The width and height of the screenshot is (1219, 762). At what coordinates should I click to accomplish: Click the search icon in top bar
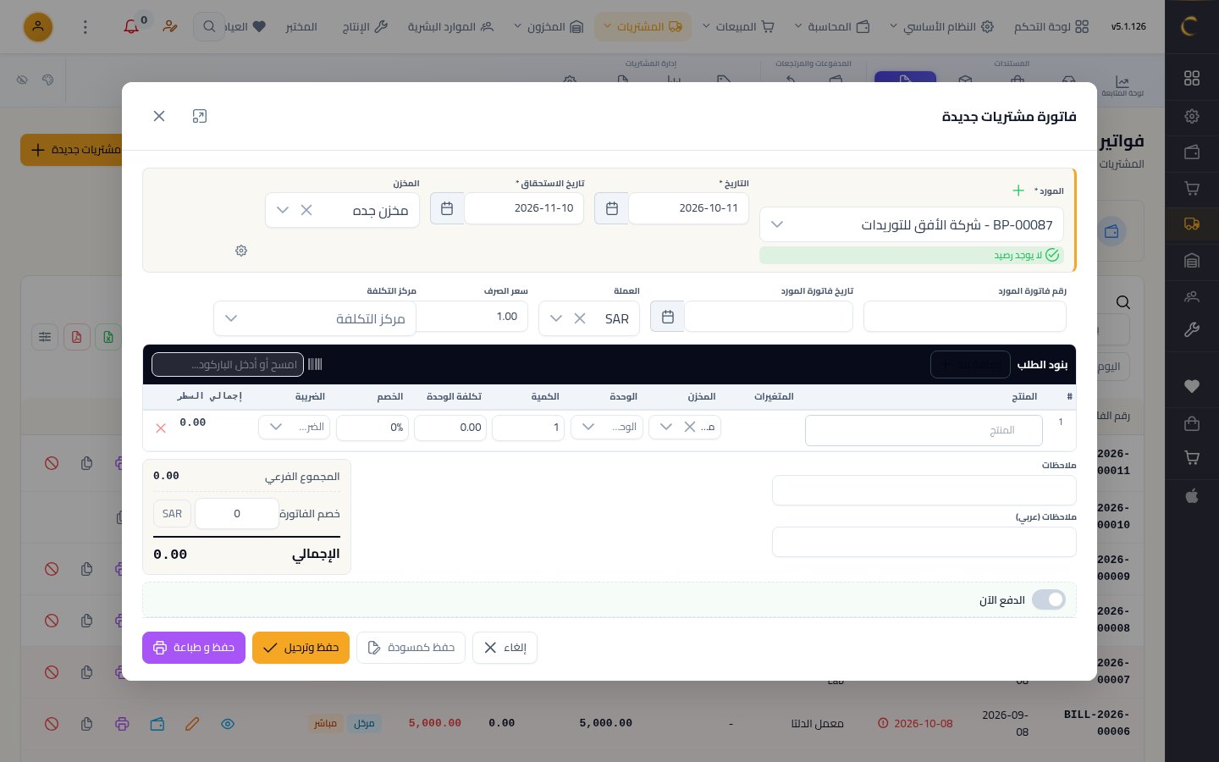[x=209, y=27]
